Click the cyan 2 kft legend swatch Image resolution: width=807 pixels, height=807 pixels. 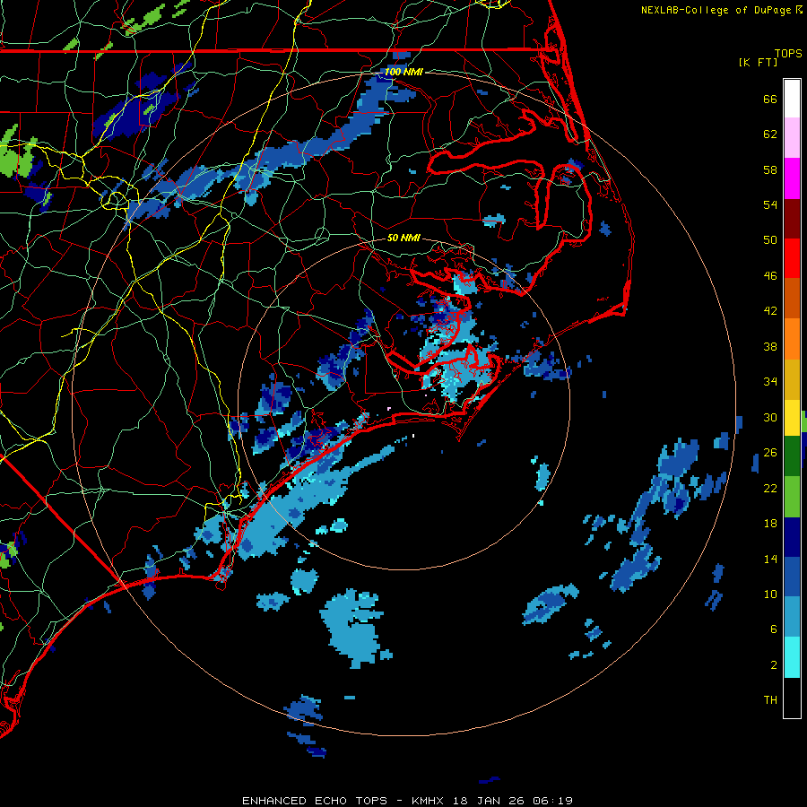792,657
